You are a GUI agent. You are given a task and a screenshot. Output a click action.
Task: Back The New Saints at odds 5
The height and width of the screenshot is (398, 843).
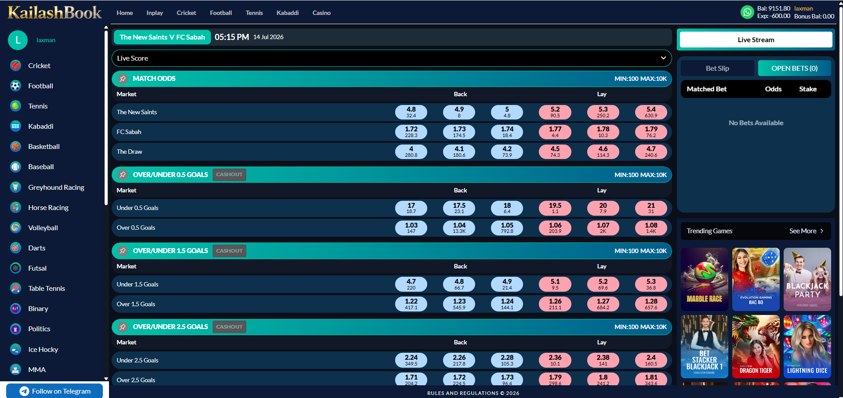pyautogui.click(x=507, y=112)
